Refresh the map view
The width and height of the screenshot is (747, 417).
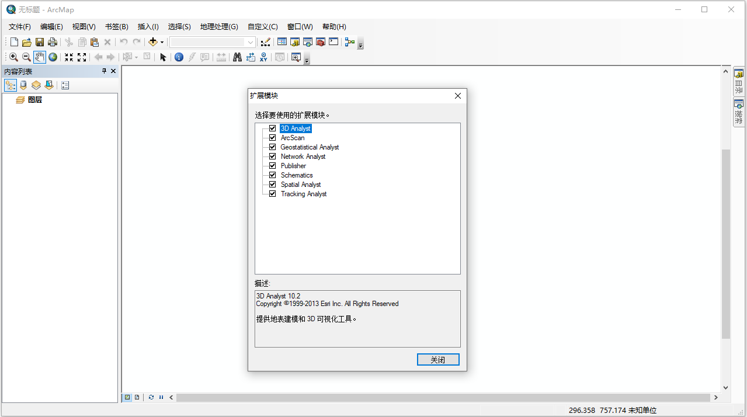pos(151,397)
